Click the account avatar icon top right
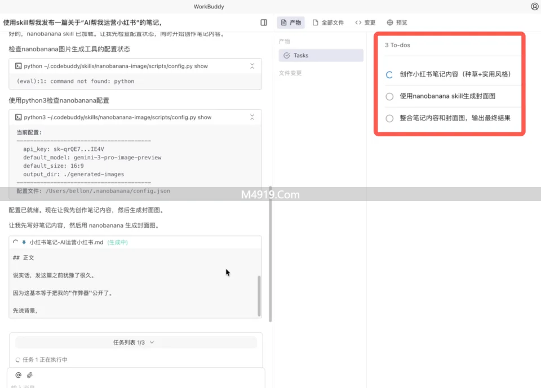The width and height of the screenshot is (541, 388). coord(534,6)
